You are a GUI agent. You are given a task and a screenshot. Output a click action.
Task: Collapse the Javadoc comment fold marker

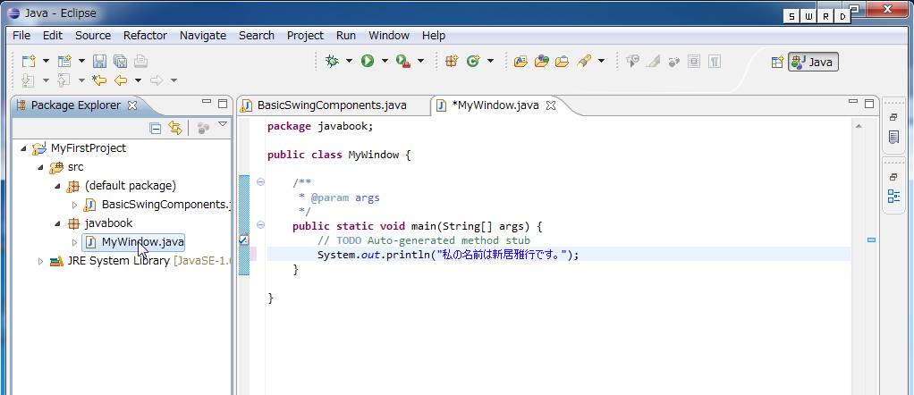click(260, 181)
